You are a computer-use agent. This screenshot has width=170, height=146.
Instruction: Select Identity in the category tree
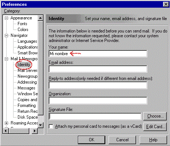[x=24, y=65]
